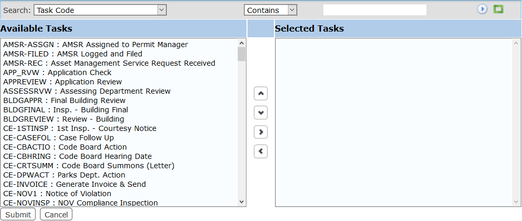Select CE-NOV1 Notice of Violation task
Viewport: 522px width, 221px height.
[x=57, y=194]
